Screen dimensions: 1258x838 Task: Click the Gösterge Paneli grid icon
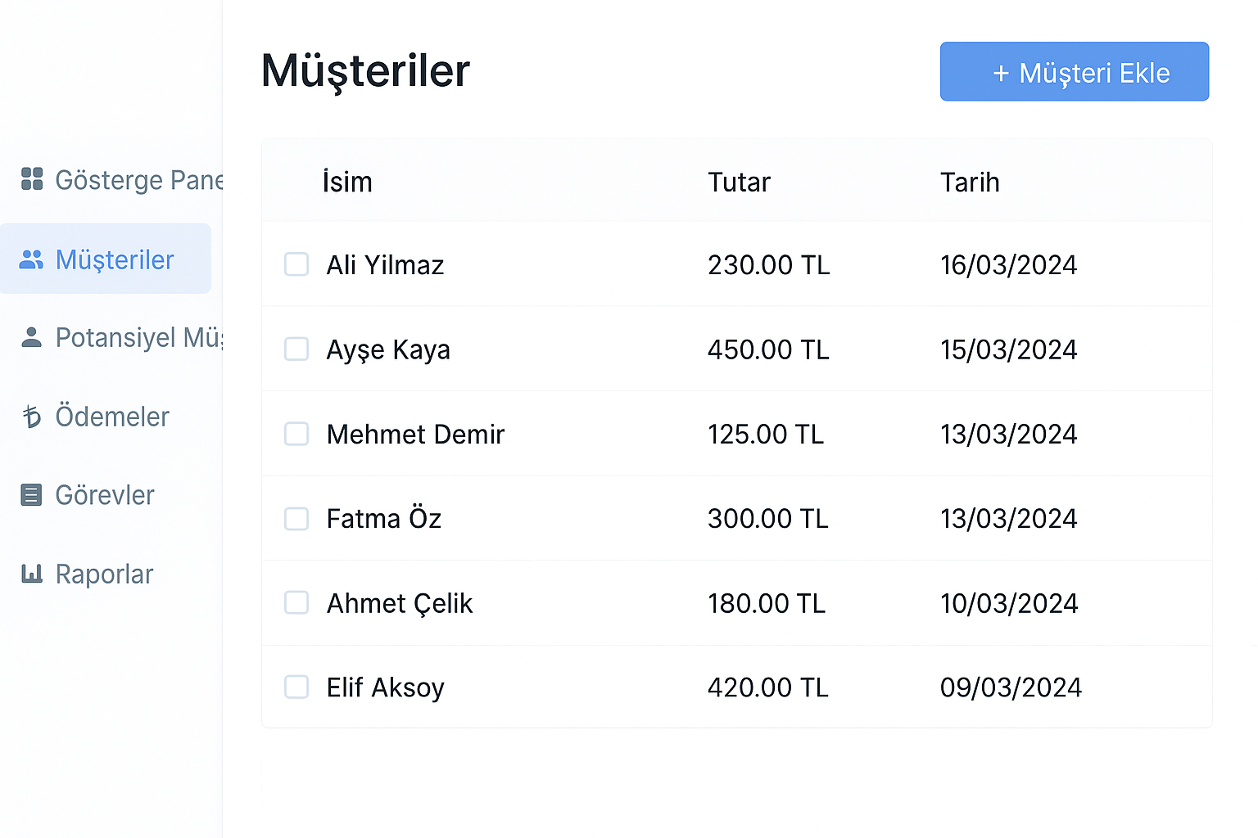[32, 178]
